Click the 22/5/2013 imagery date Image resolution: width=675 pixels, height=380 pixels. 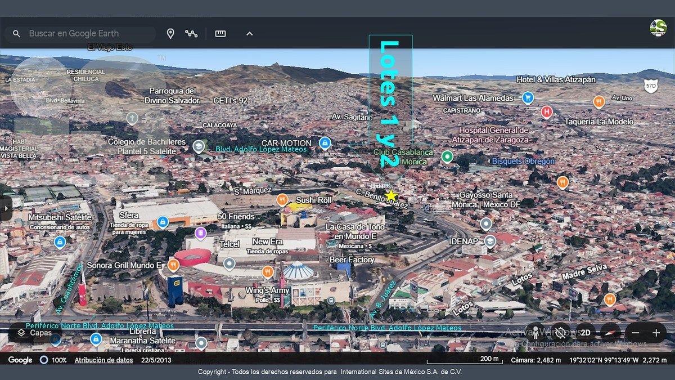[155, 360]
